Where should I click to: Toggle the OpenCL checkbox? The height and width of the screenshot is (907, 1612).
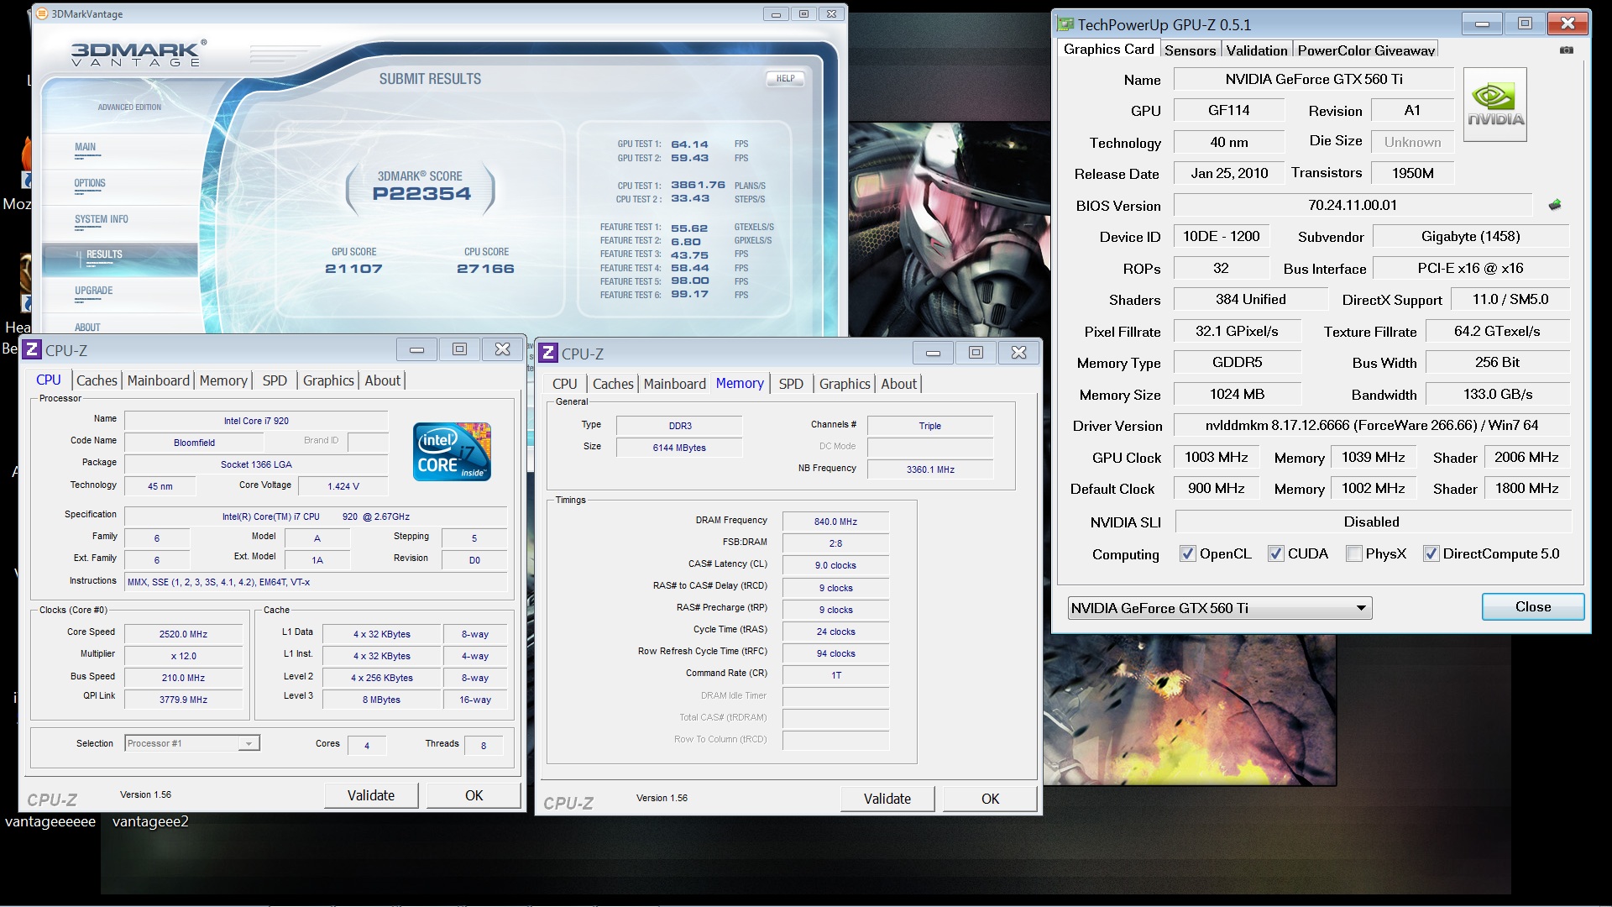[x=1187, y=553]
